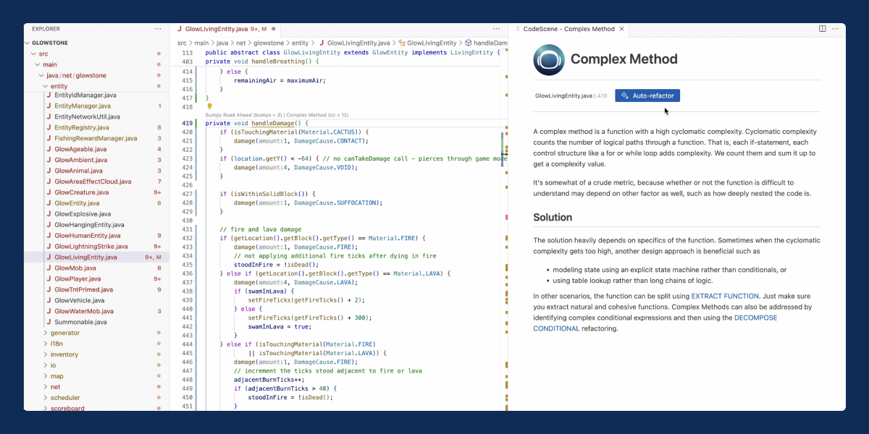Click the CodeScene astronaut helmet logo
The width and height of the screenshot is (869, 434).
pos(549,60)
